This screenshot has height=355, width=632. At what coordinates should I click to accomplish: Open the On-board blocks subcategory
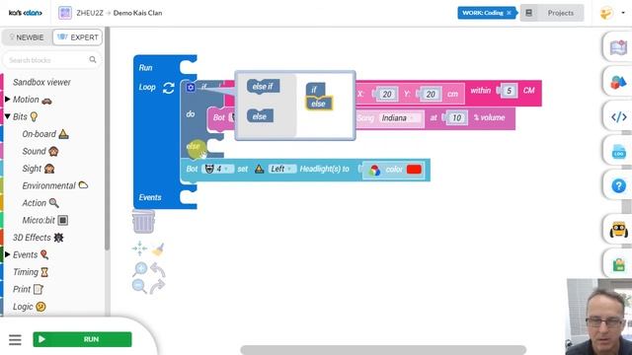pos(45,134)
